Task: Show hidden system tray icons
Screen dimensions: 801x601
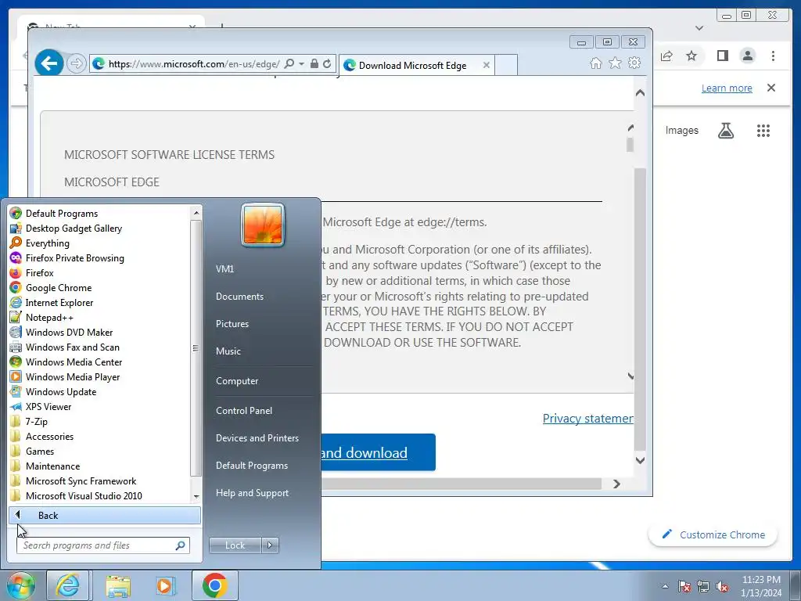Action: (665, 586)
